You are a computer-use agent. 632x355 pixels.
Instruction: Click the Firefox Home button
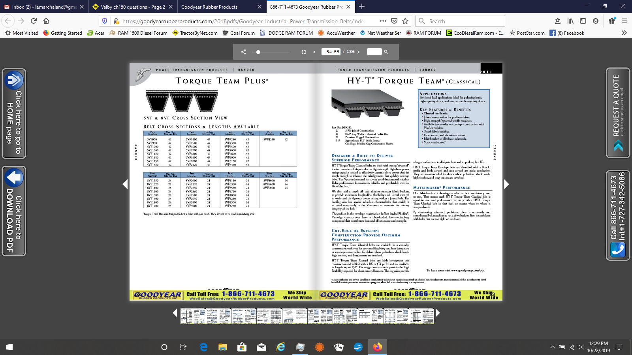[x=46, y=21]
